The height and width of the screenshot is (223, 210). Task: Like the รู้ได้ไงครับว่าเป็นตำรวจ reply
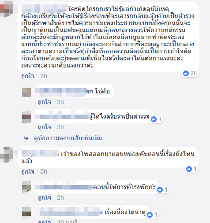click(45, 127)
